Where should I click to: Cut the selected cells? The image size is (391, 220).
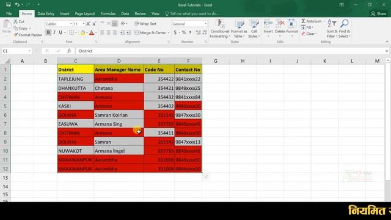click(x=19, y=22)
